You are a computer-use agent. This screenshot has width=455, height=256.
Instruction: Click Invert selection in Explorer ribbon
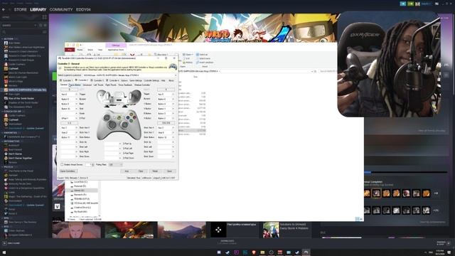point(205,63)
